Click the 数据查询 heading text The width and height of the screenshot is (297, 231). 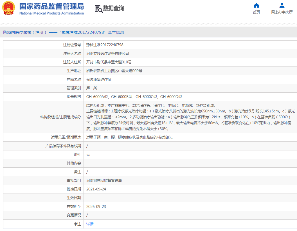[113, 8]
